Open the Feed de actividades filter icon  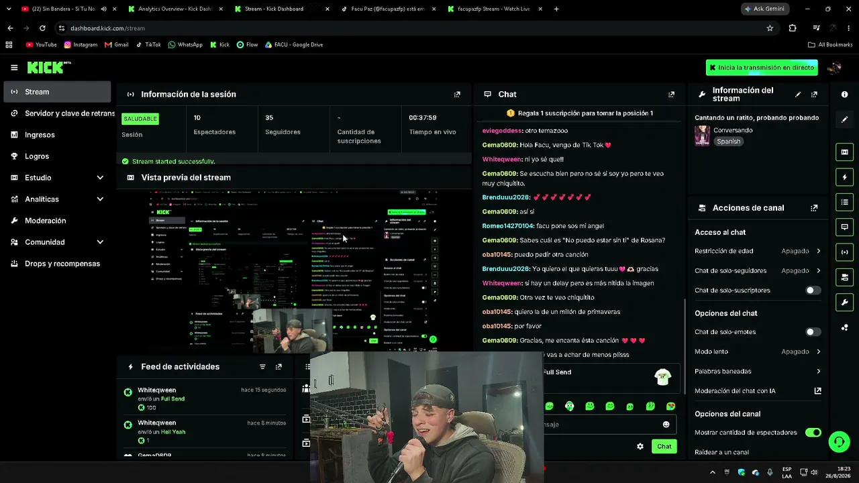point(262,367)
